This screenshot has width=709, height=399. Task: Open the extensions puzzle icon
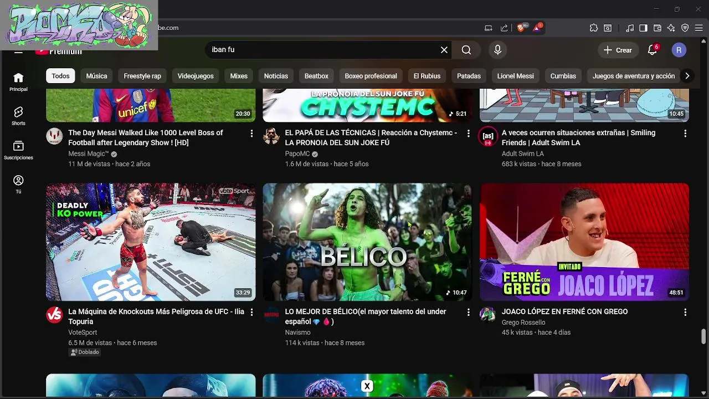[x=594, y=28]
